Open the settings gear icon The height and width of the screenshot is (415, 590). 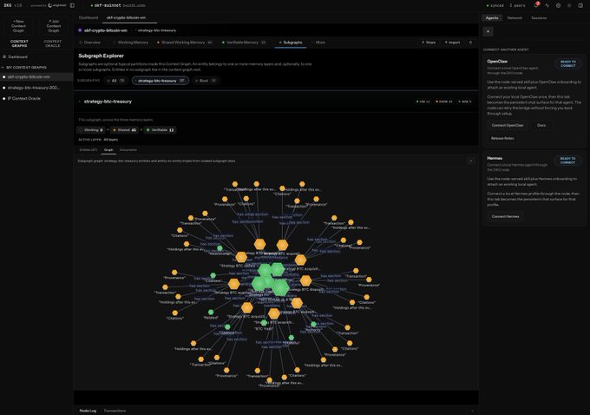click(559, 6)
